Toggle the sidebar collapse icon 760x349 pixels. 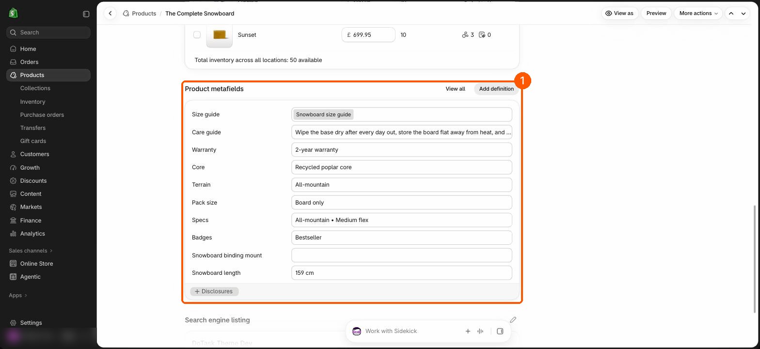(x=86, y=14)
